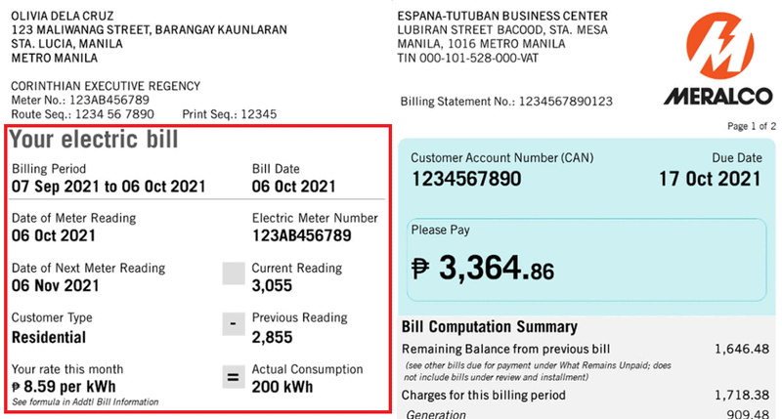Click header 'Meter No.: 123AB456789' line
This screenshot has height=419, width=782.
(80, 101)
